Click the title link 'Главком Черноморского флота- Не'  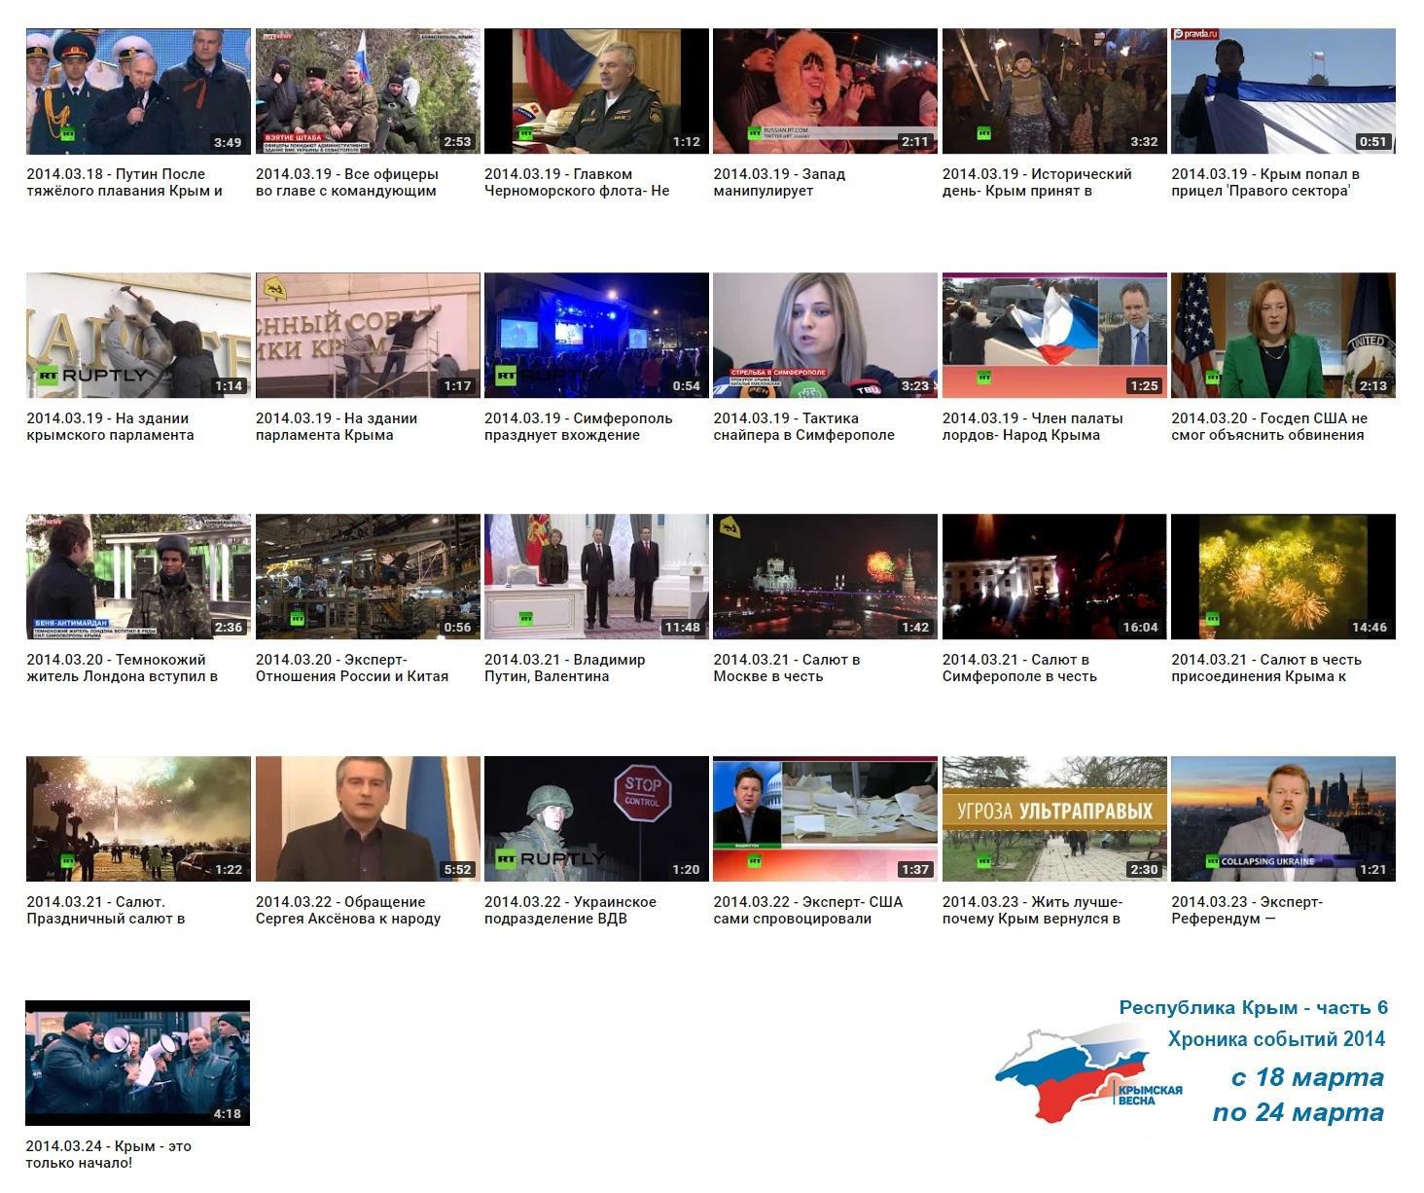click(578, 183)
